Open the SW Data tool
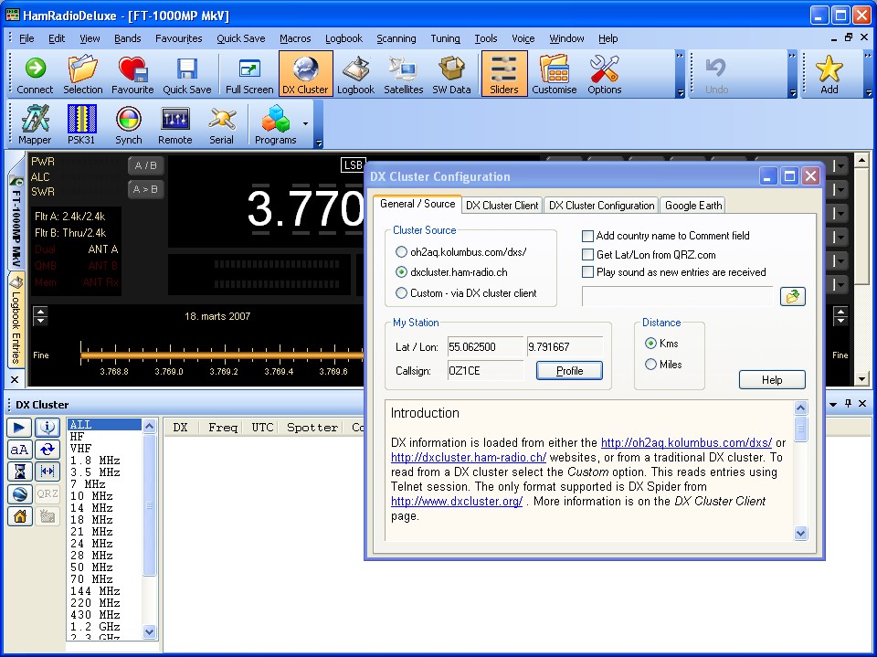The width and height of the screenshot is (877, 657). tap(451, 74)
